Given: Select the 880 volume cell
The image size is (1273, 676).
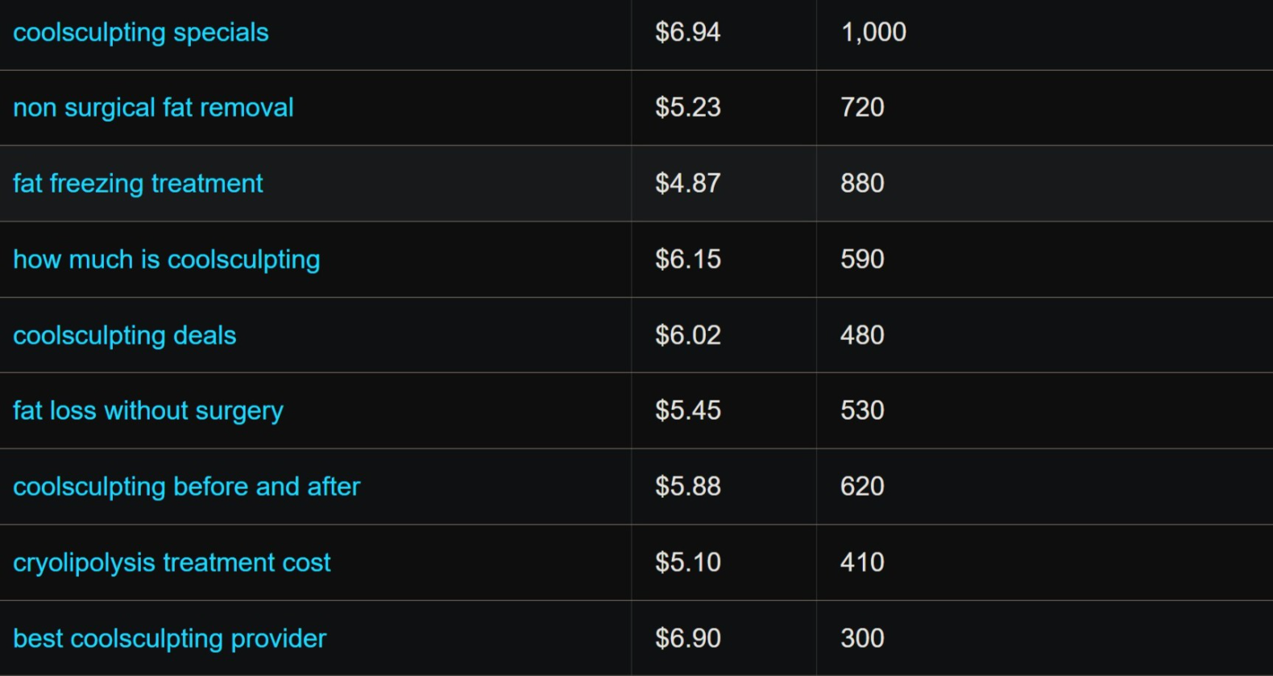Looking at the screenshot, I should click(x=862, y=184).
